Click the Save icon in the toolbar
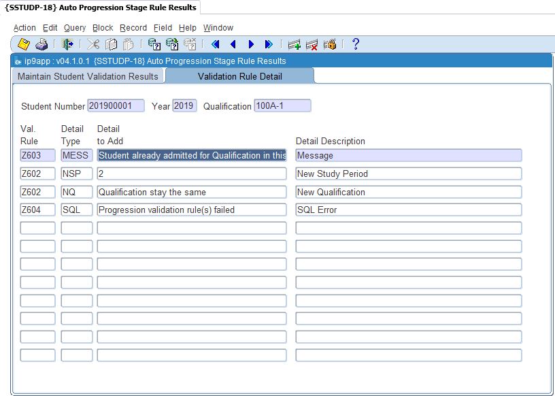Screen dimensions: 555x396 [x=24, y=44]
